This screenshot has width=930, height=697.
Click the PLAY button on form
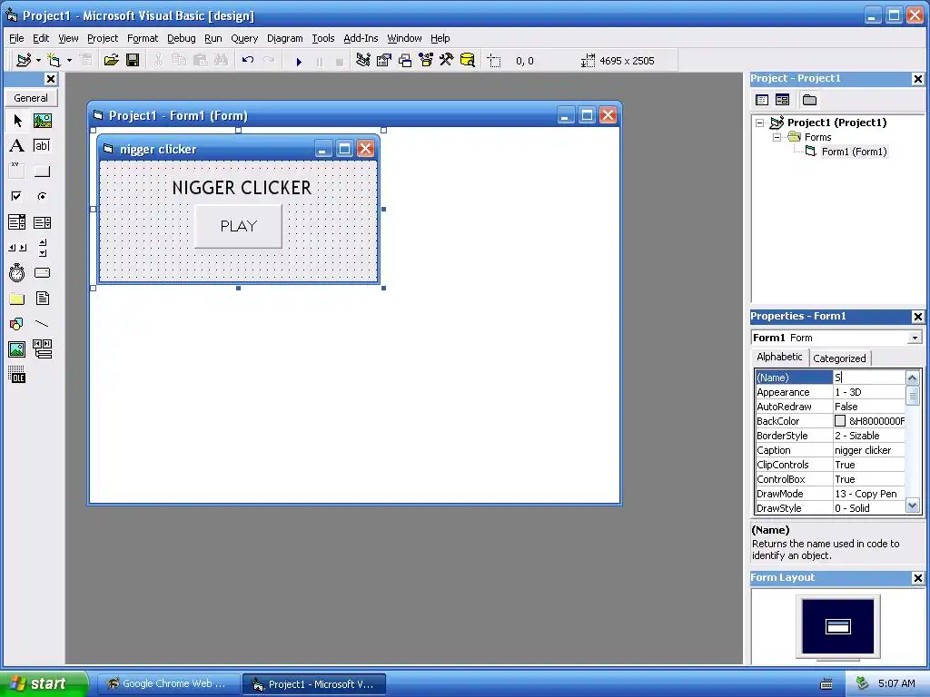click(239, 226)
